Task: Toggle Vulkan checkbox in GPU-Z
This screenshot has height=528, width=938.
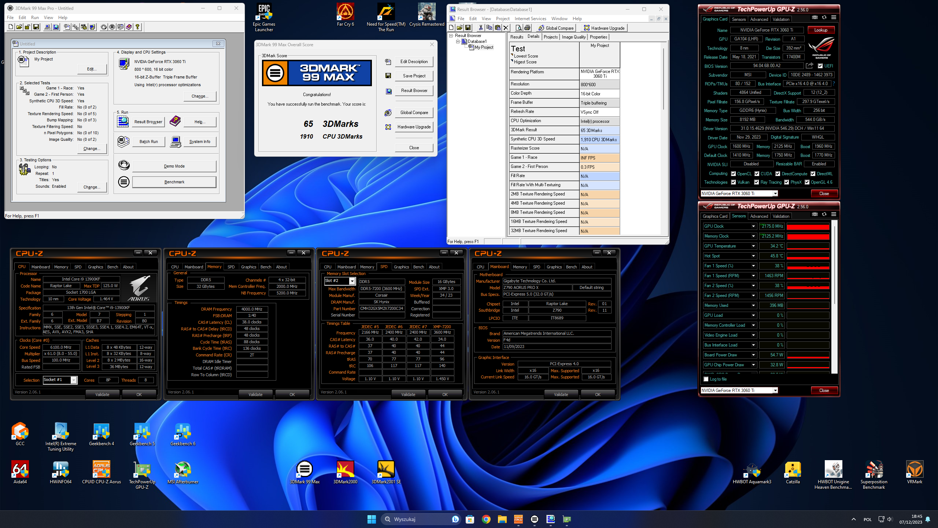Action: [733, 182]
